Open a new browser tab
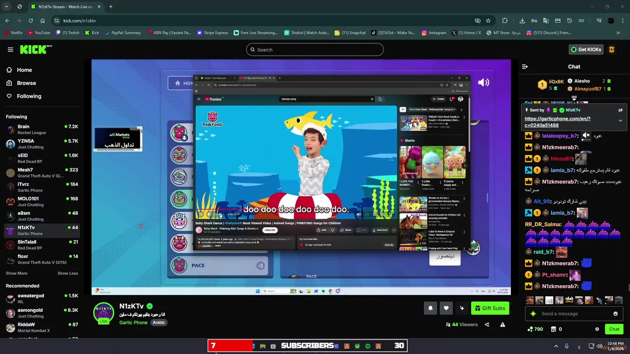 point(111,7)
